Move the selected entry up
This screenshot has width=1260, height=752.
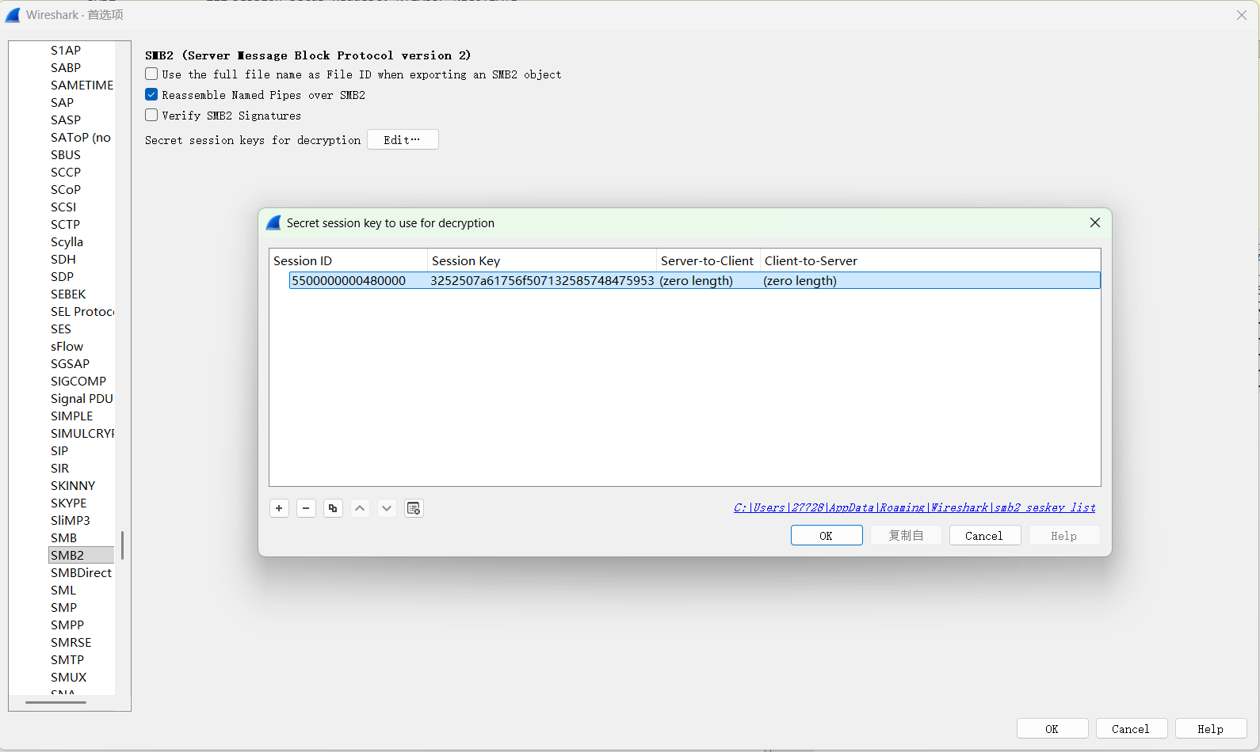[x=360, y=508]
